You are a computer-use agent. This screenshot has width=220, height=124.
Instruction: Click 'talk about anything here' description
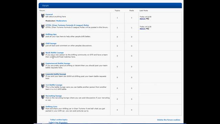pos(56,17)
